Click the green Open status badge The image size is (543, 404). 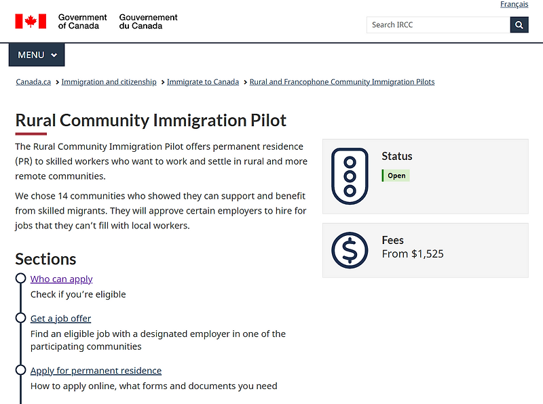click(396, 175)
